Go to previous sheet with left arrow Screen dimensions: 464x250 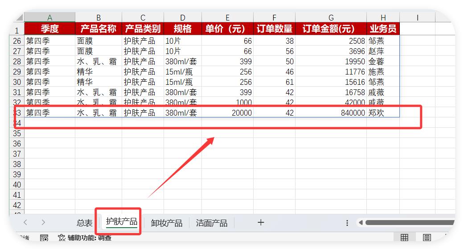click(x=25, y=222)
